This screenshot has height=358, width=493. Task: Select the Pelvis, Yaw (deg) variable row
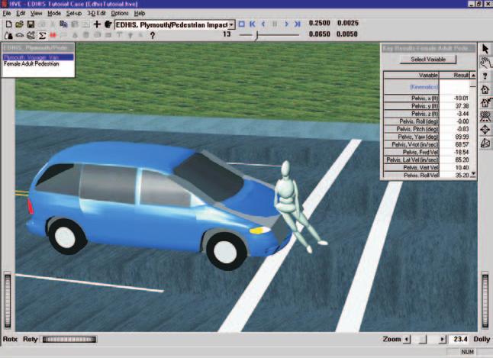[427, 137]
